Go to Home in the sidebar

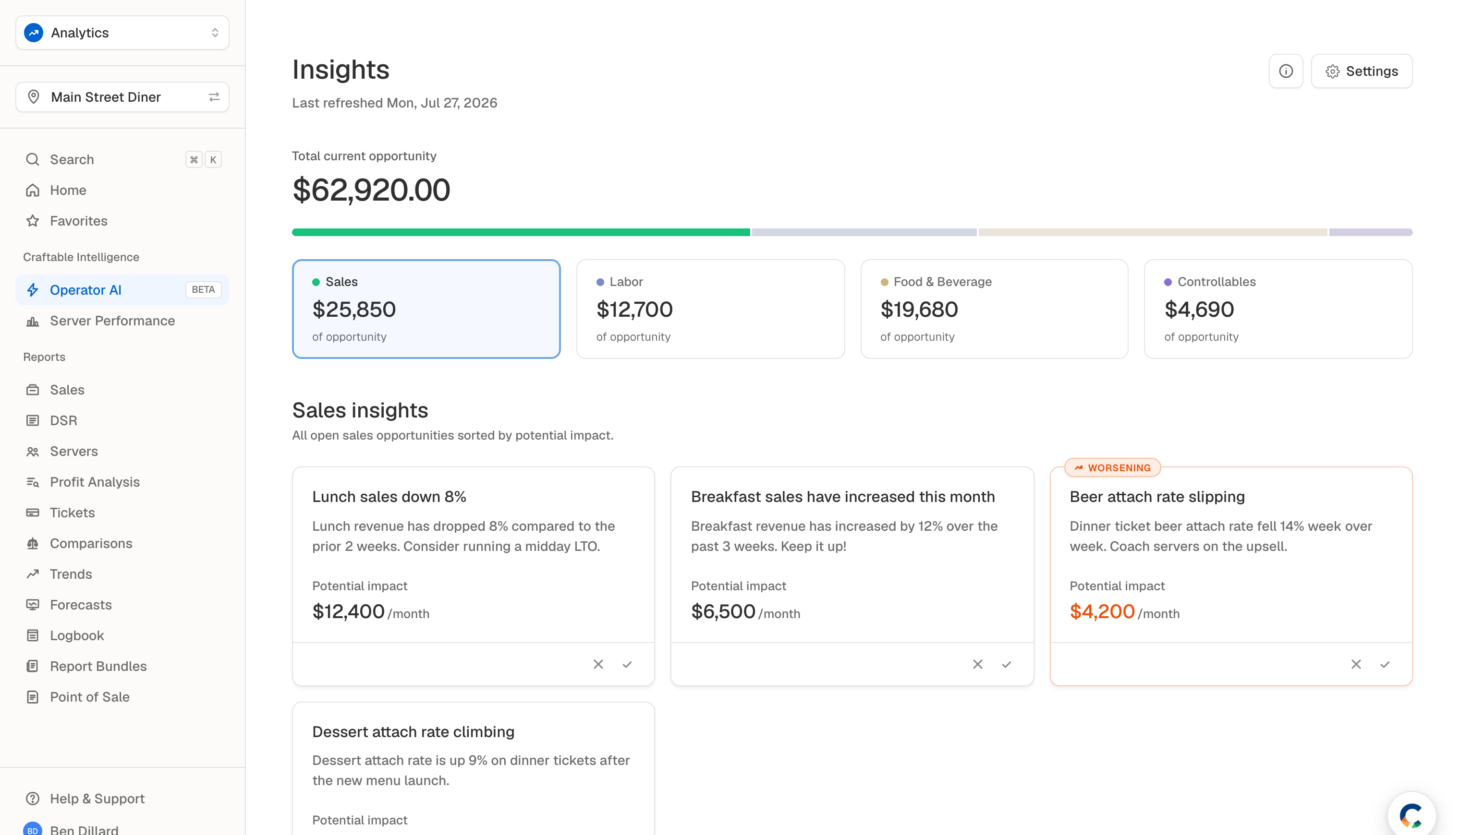coord(122,191)
